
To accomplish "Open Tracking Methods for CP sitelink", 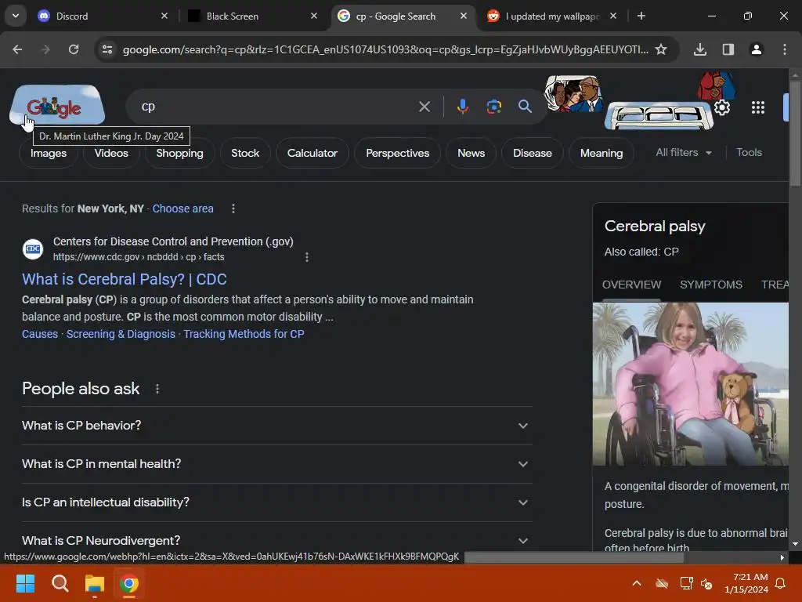I will (244, 334).
